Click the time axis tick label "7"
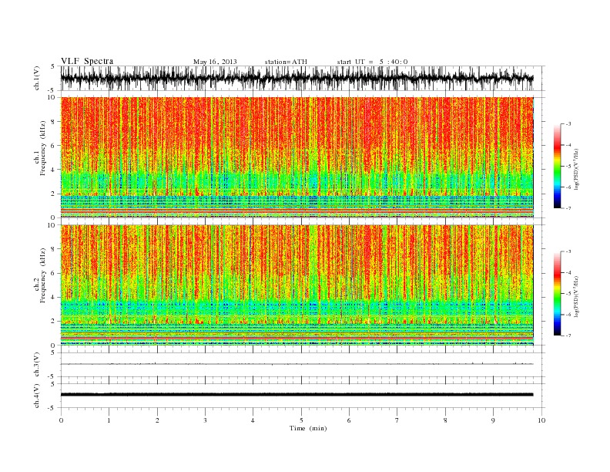The height and width of the screenshot is (472, 610). (397, 420)
